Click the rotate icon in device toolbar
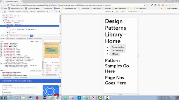 tap(142, 12)
